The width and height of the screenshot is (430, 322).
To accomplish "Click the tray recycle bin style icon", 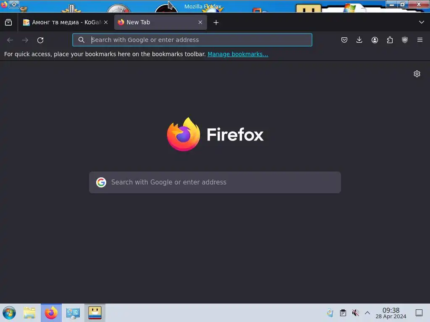I will click(330, 313).
